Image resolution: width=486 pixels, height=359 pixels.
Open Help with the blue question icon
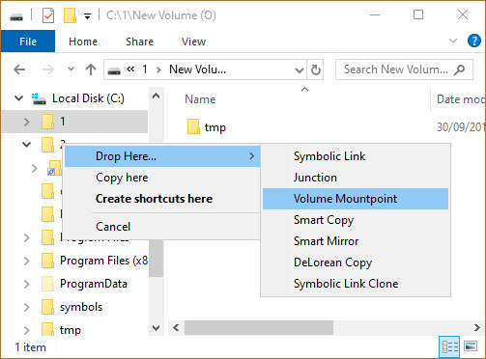474,41
